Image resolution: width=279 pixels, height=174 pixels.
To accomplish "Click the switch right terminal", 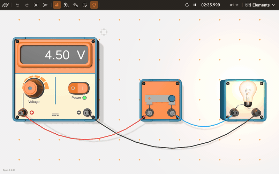I will point(172,113).
